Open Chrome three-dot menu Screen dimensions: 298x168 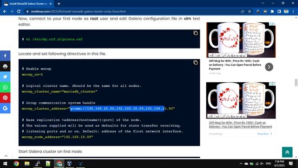pyautogui.click(x=293, y=11)
